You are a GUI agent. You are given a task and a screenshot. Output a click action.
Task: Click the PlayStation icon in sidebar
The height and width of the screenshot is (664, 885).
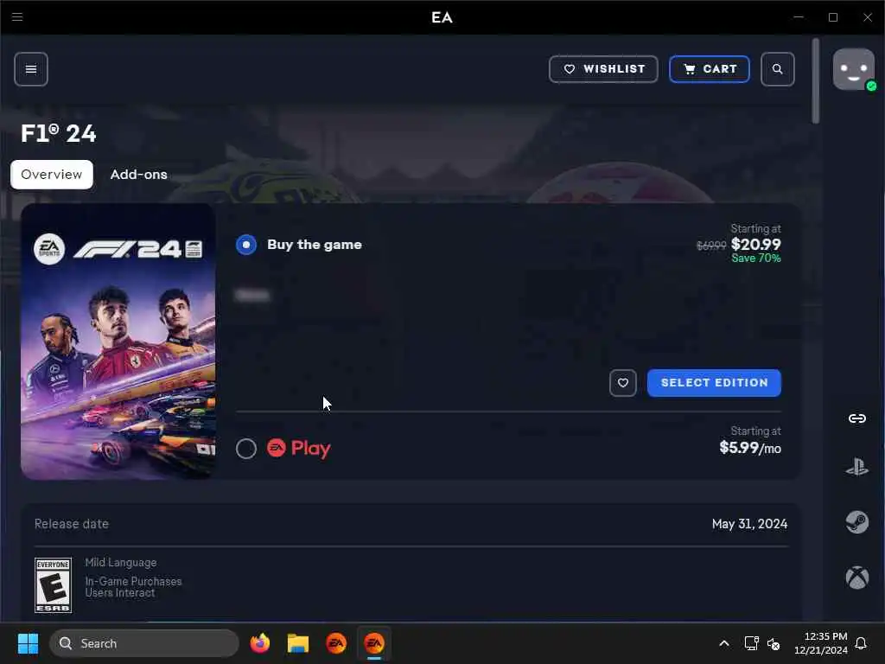856,468
